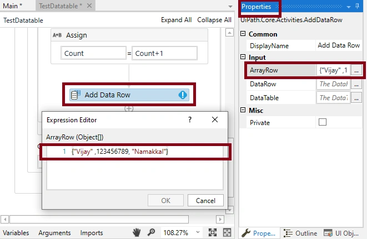Toggle the Private checkbox
Screen dimensions: 367x239
point(323,122)
